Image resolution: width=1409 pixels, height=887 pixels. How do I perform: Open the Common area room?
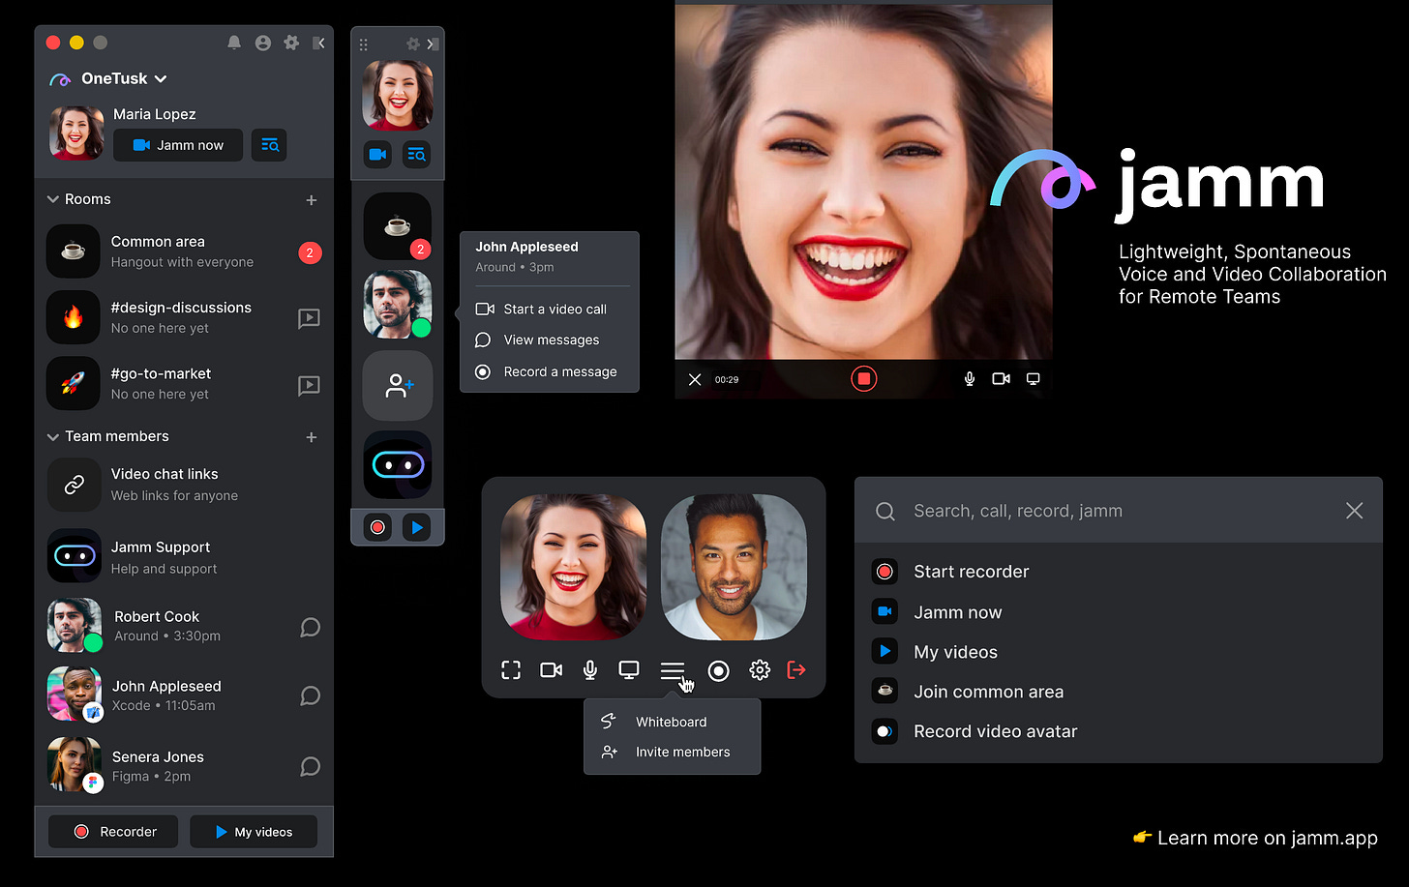(x=184, y=251)
